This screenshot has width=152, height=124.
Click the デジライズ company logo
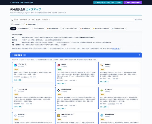[15, 65]
